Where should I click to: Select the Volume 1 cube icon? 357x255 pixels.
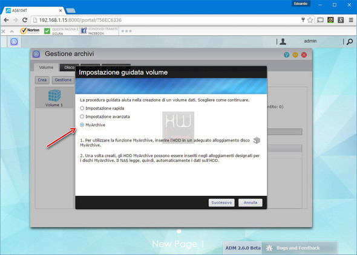[x=54, y=95]
